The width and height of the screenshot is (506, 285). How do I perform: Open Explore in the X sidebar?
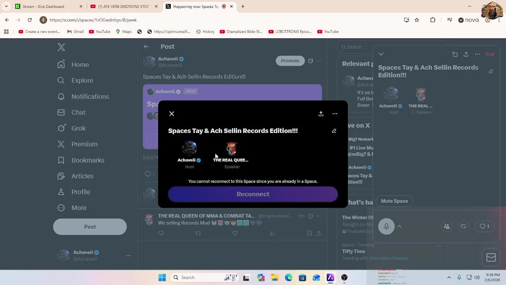click(x=75, y=80)
